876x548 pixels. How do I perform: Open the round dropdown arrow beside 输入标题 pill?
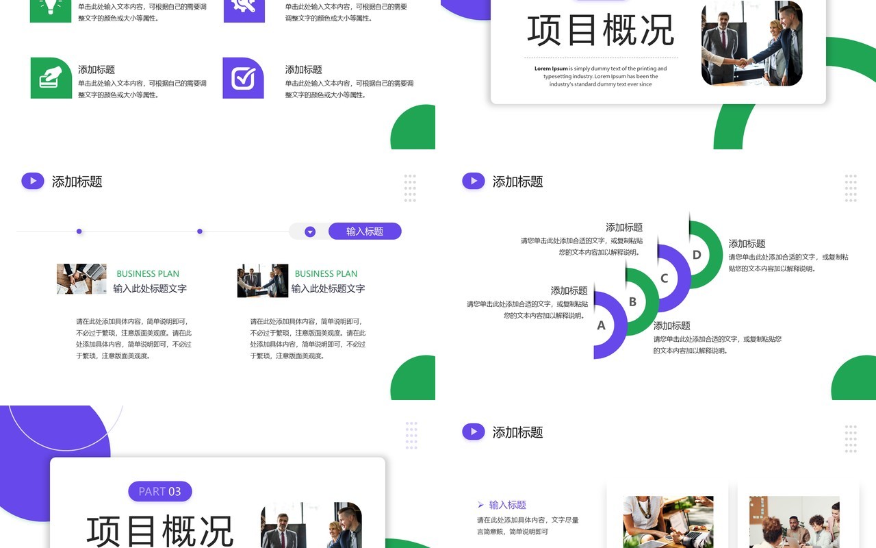(x=310, y=232)
